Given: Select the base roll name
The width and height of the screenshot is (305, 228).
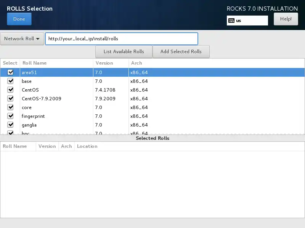Looking at the screenshot, I should (x=27, y=81).
